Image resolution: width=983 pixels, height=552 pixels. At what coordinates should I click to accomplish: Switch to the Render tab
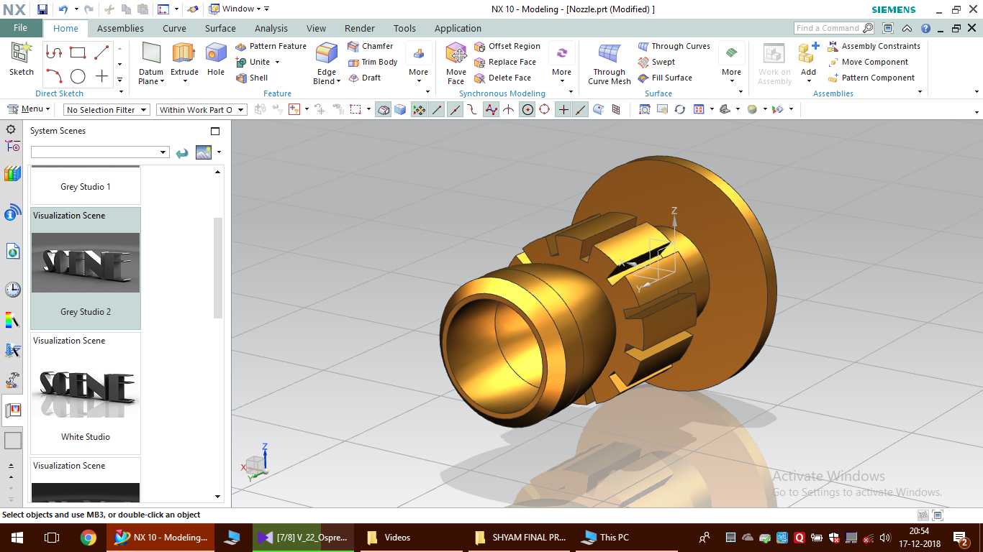pos(360,29)
